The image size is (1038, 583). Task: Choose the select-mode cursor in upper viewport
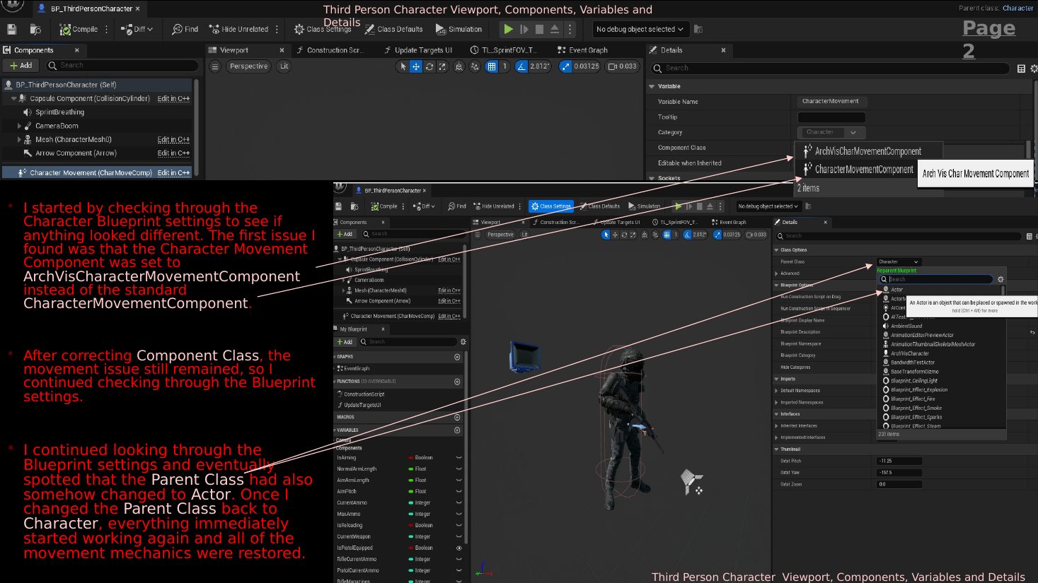[x=403, y=66]
